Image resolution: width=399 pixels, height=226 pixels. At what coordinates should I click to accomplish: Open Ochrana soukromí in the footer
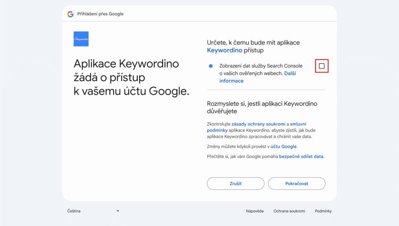click(289, 211)
